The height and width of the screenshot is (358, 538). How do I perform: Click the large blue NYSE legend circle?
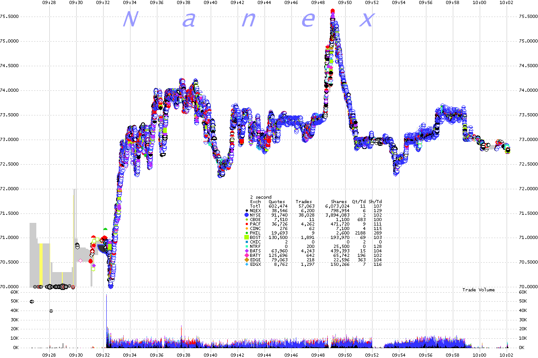[x=246, y=215]
